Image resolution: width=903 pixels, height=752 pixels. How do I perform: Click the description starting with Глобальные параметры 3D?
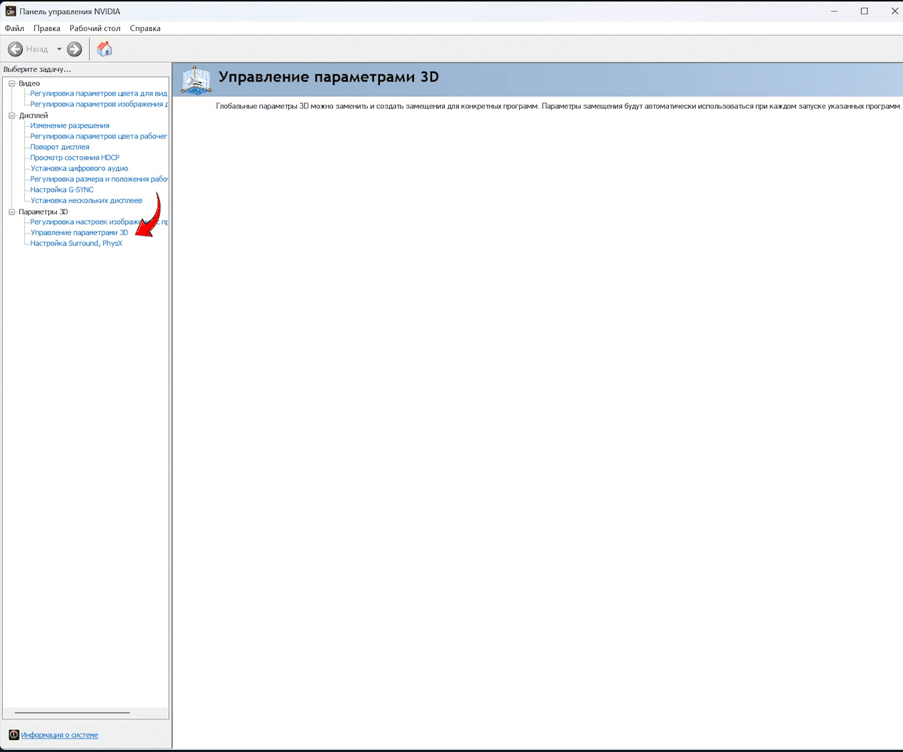(559, 106)
